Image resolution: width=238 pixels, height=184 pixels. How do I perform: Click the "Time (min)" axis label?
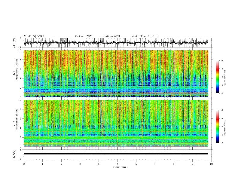[120, 167]
